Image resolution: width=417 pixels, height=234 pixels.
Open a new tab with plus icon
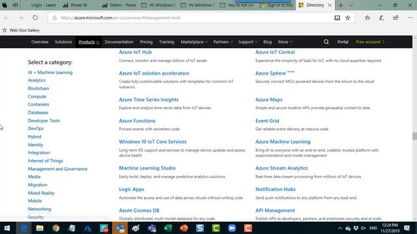point(340,5)
